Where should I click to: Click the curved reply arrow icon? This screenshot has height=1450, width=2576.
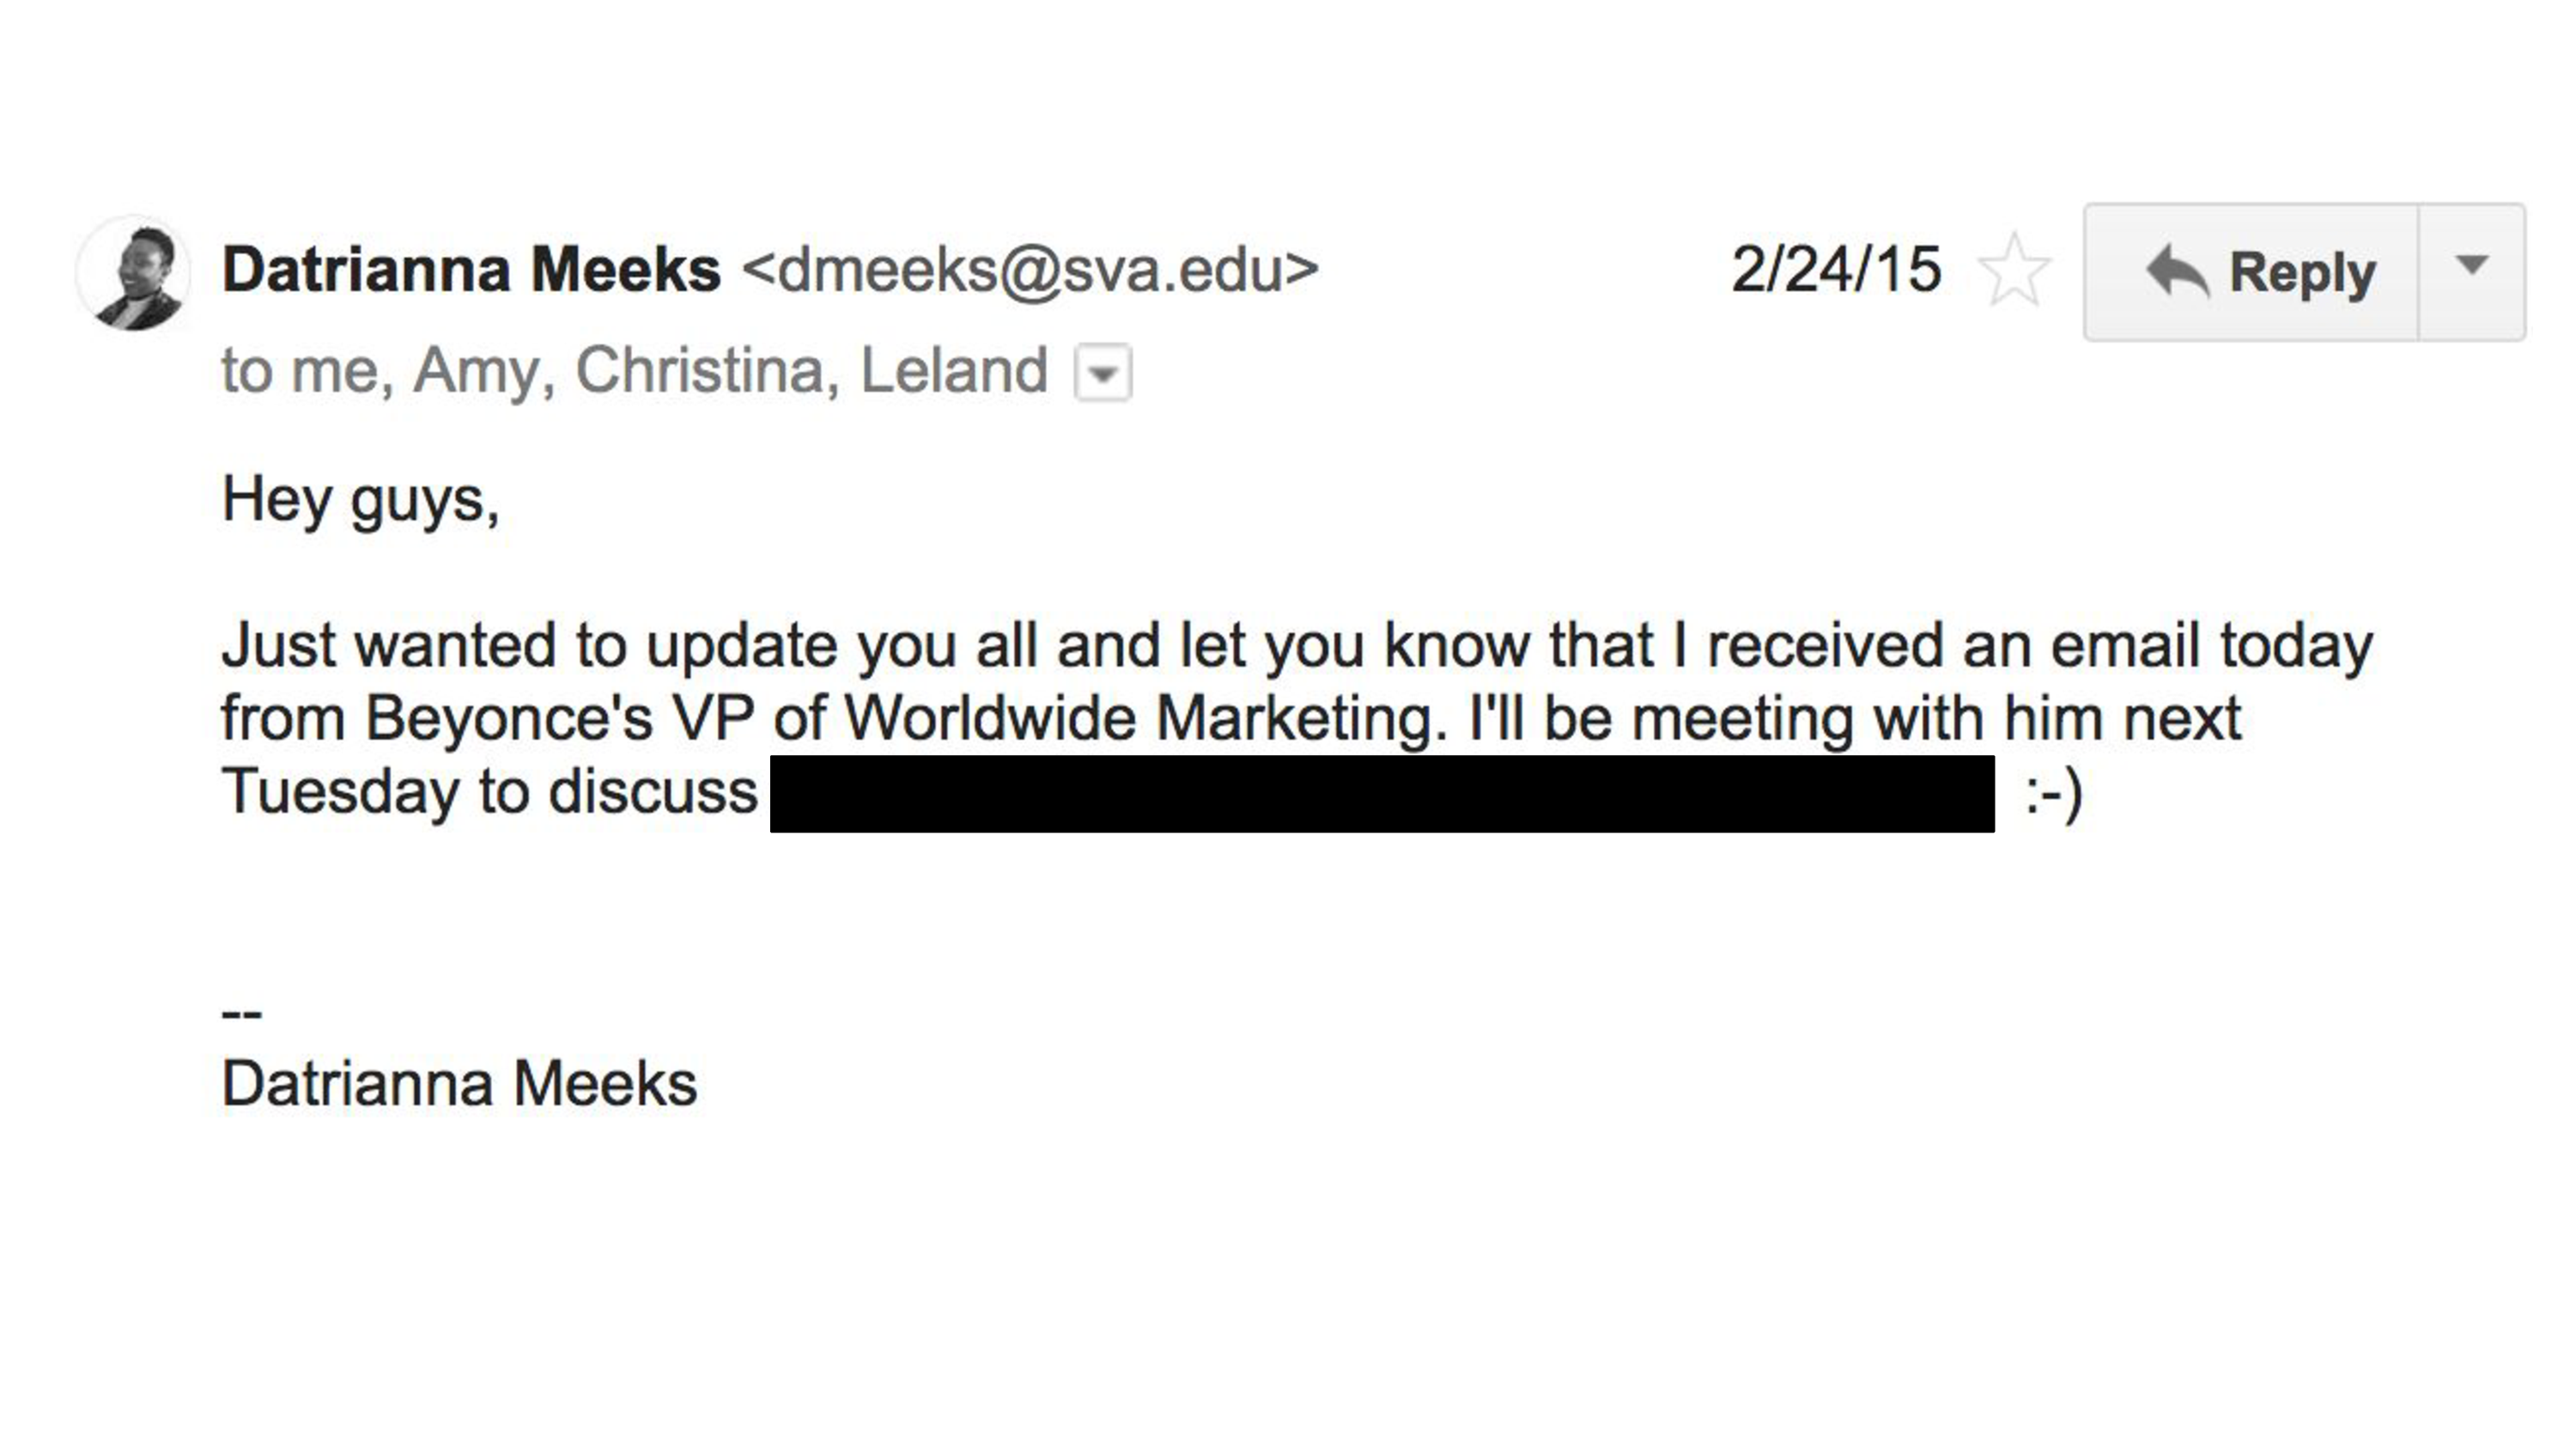pyautogui.click(x=2176, y=271)
